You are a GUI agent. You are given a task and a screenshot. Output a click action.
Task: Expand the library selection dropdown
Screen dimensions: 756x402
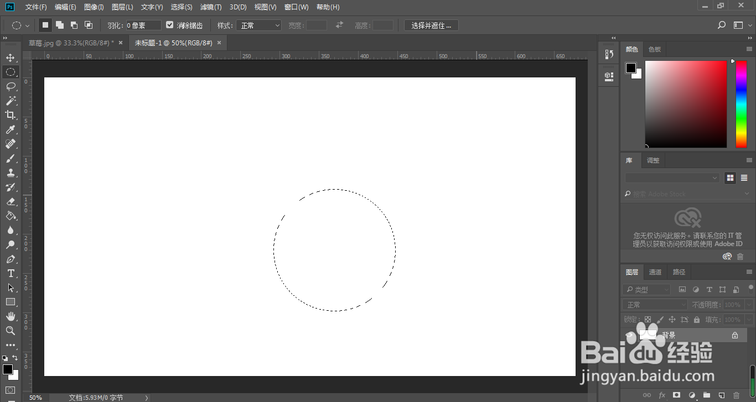[x=672, y=178]
